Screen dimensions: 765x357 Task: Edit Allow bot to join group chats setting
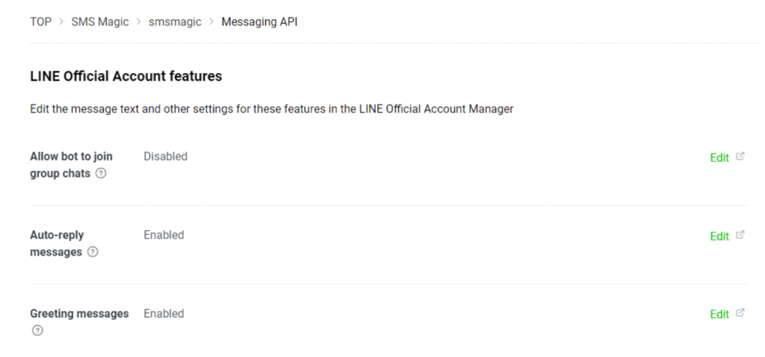[x=719, y=157]
